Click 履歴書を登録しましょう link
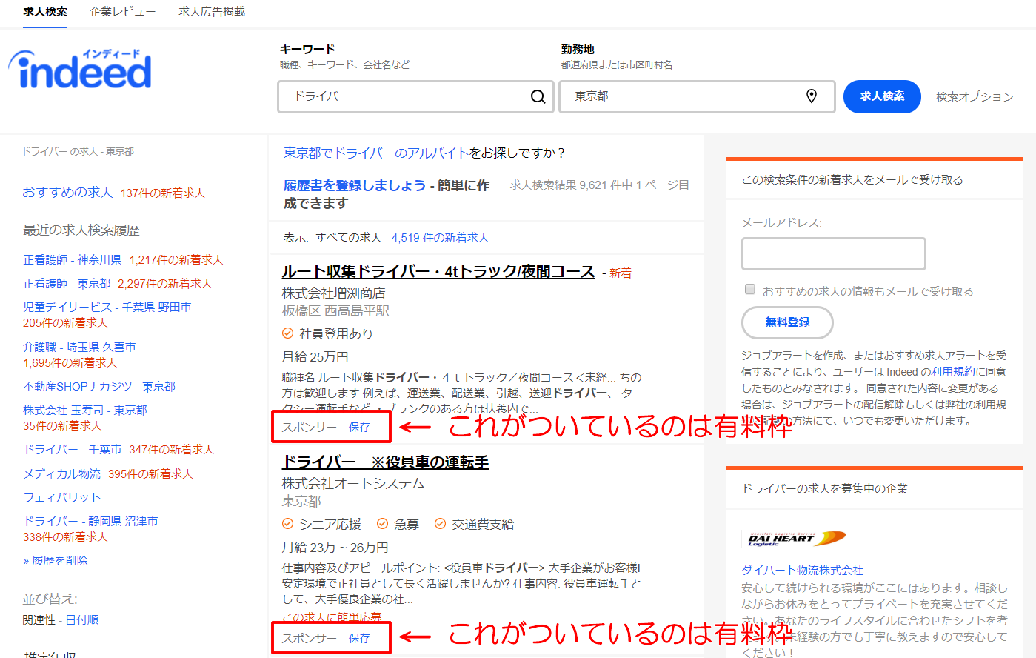This screenshot has height=658, width=1036. click(355, 185)
